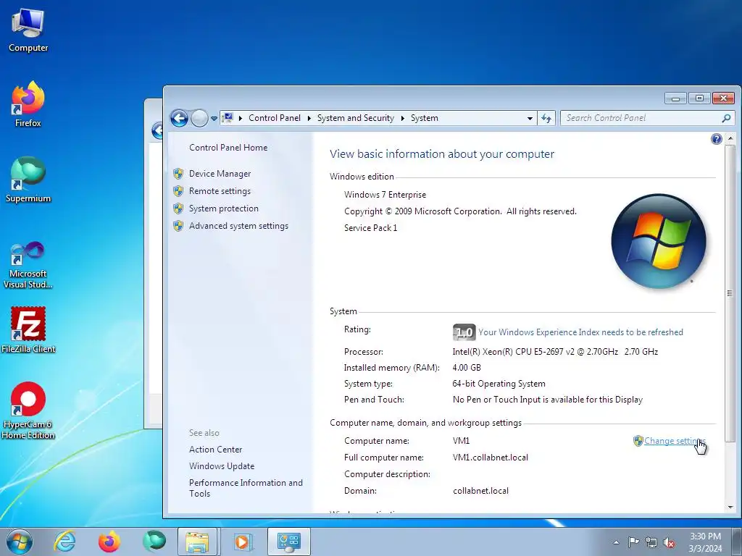Open Action Center link
Screen dimensions: 742x556
click(215, 450)
